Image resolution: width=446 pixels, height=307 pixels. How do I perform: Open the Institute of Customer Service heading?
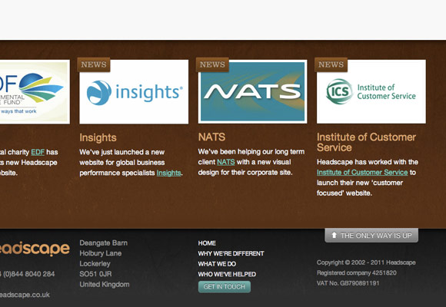(366, 142)
